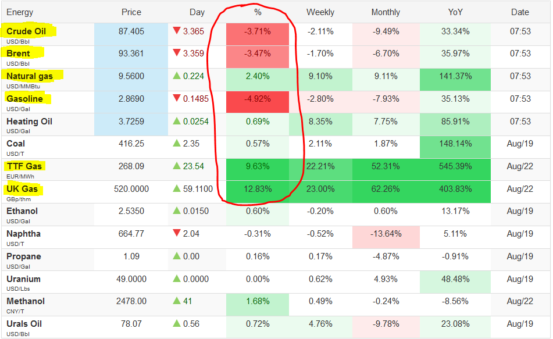This screenshot has width=553, height=339.
Task: Select Naphtha monthly value -13.64%
Action: point(386,234)
